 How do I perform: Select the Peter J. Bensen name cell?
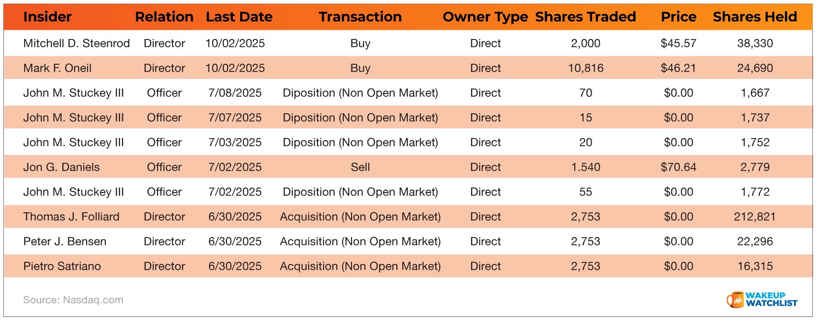[x=65, y=242]
